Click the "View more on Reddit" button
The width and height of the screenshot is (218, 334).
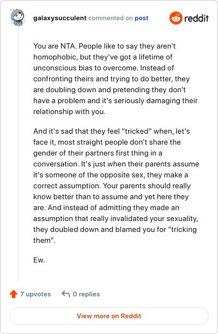pos(109,315)
